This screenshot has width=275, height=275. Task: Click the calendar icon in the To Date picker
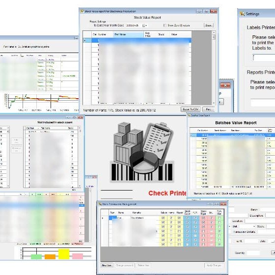click(x=143, y=26)
